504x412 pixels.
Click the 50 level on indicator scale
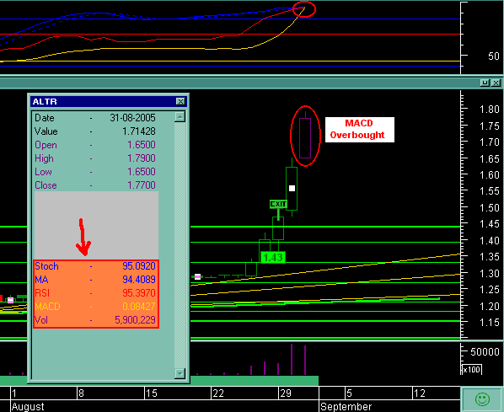(493, 56)
